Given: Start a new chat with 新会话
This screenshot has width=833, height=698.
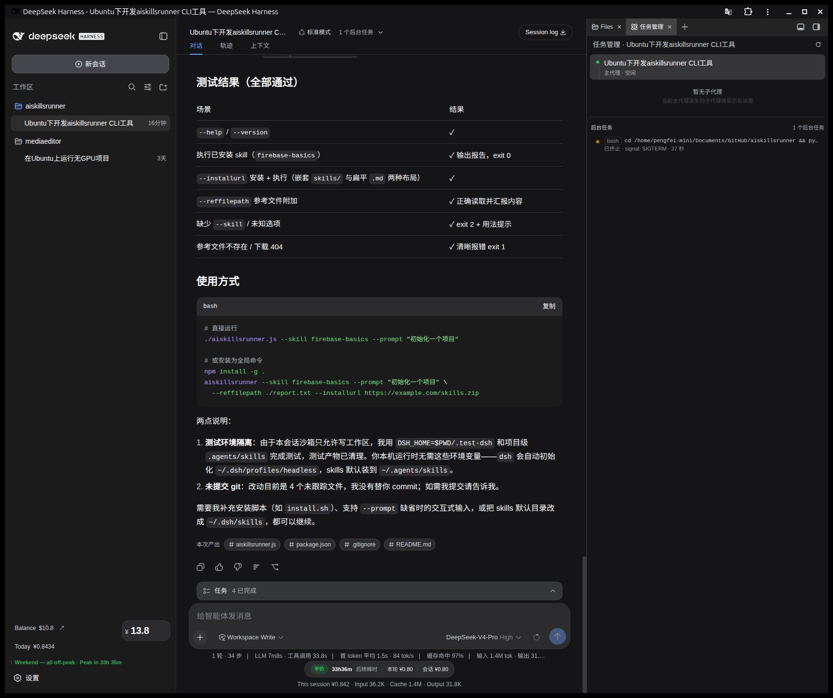Looking at the screenshot, I should (x=90, y=64).
